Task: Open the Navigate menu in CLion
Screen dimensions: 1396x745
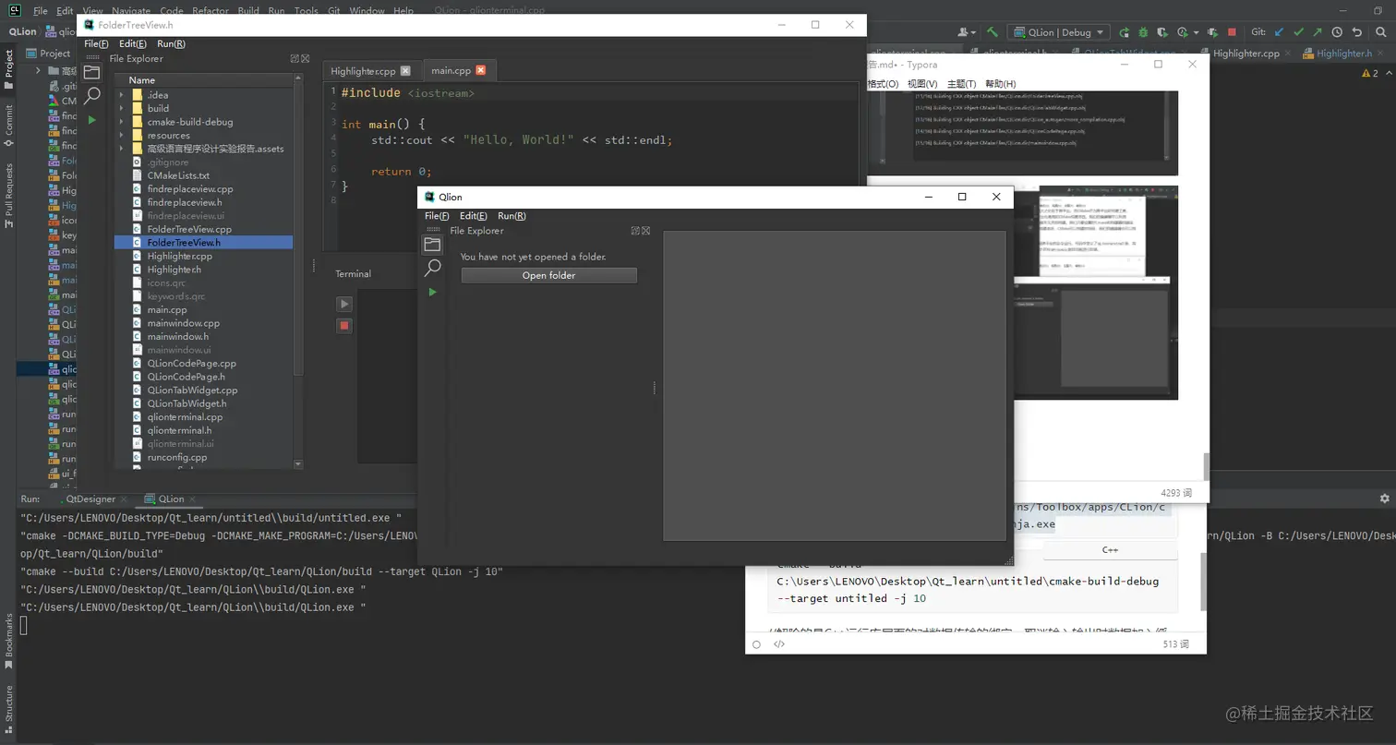Action: [x=131, y=11]
